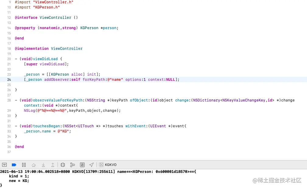Screen dimensions: 307x189
Task: Click the text "ViewController.h" on line 9
Action: [x=53, y=2]
